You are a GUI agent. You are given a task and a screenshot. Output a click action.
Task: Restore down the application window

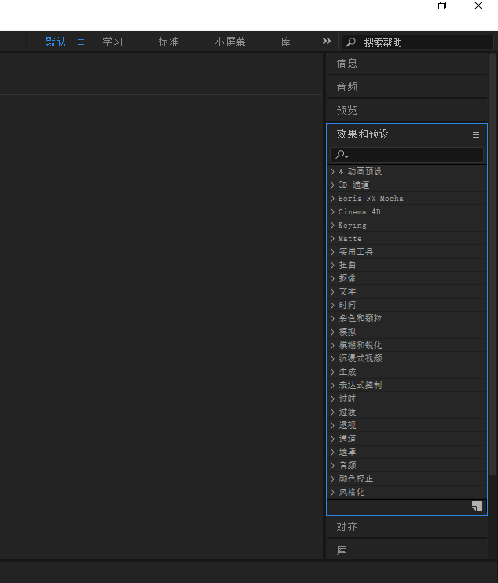coord(442,5)
